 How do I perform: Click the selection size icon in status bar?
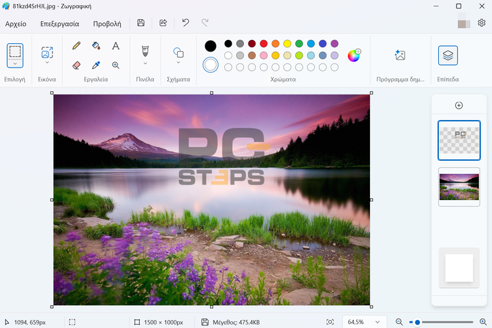coord(72,322)
